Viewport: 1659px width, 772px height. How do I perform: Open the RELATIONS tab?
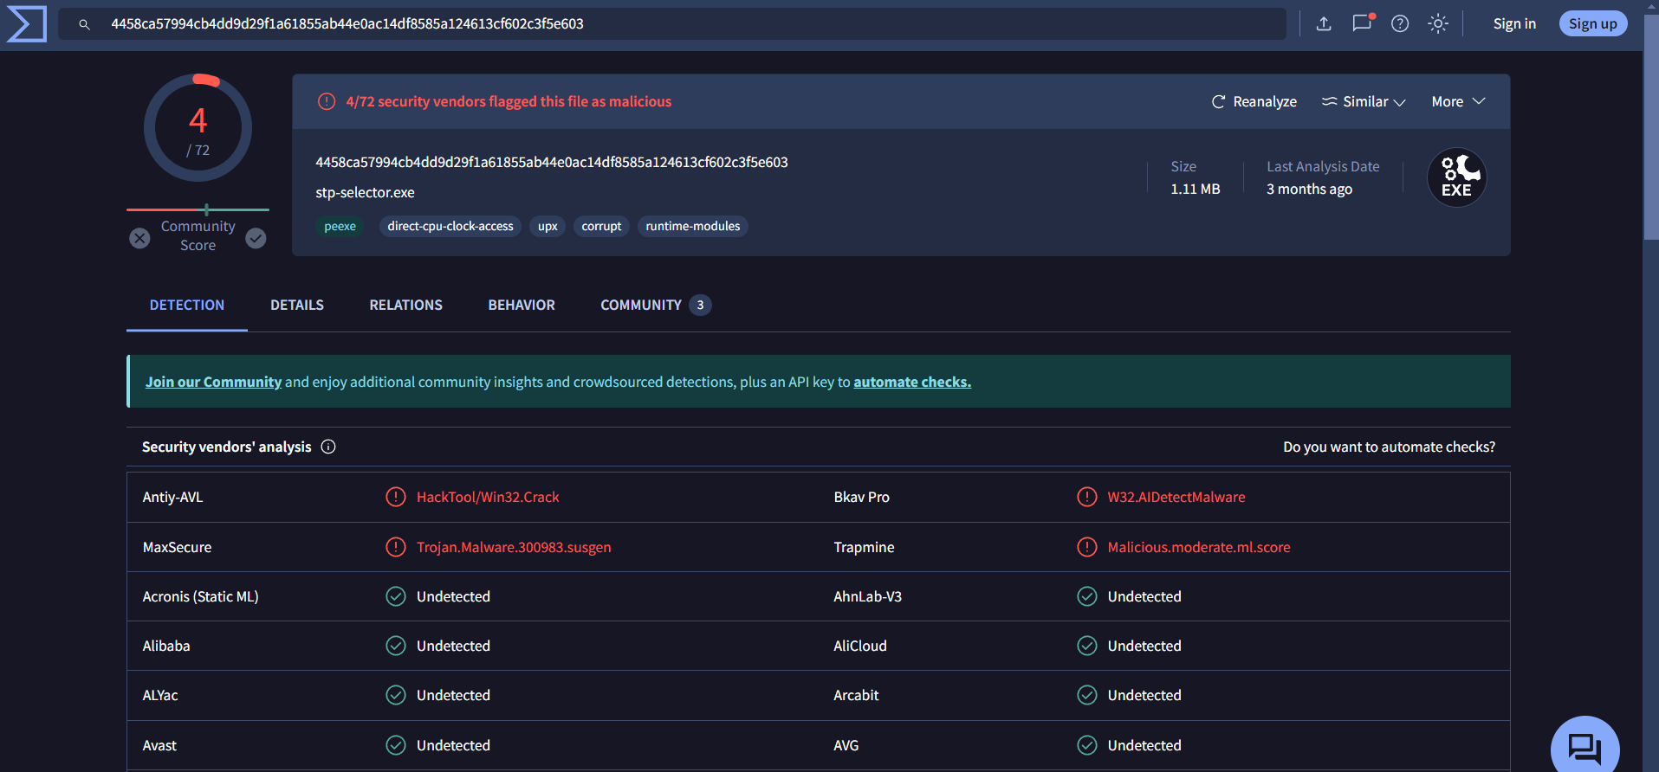coord(405,305)
